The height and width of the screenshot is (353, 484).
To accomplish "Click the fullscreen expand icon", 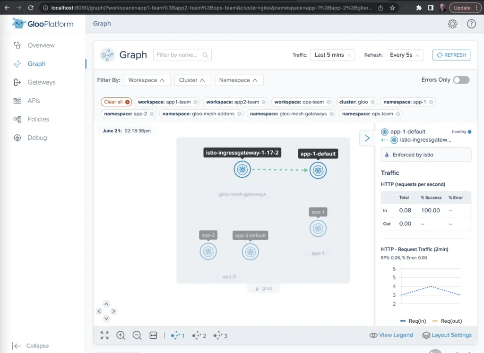I will point(104,335).
